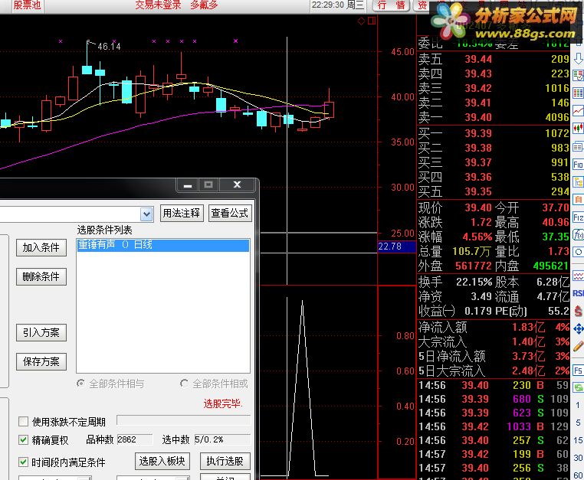This screenshot has width=584, height=480.
Task: Select the pencil drawing tool icon
Action: pyautogui.click(x=578, y=346)
